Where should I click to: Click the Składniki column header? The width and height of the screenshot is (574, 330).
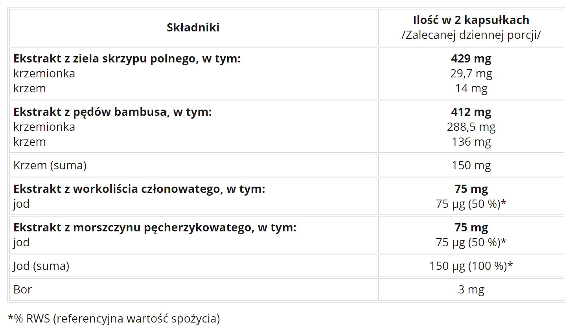coord(193,27)
